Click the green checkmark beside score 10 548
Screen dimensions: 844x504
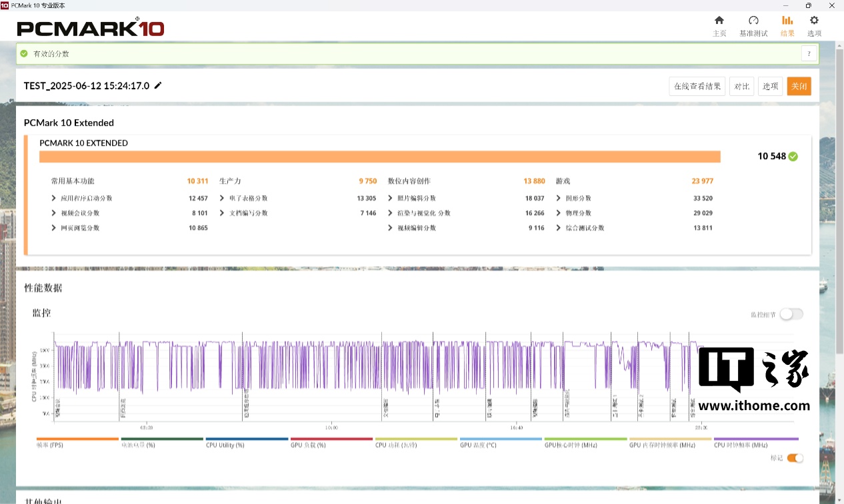tap(793, 156)
